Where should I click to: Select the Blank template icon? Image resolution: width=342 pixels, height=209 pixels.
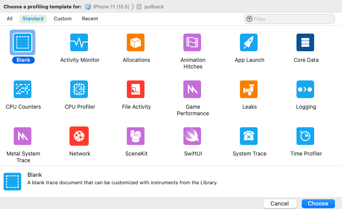[x=23, y=42]
